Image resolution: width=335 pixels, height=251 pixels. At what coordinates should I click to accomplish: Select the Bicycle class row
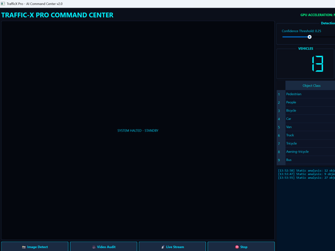[310, 110]
